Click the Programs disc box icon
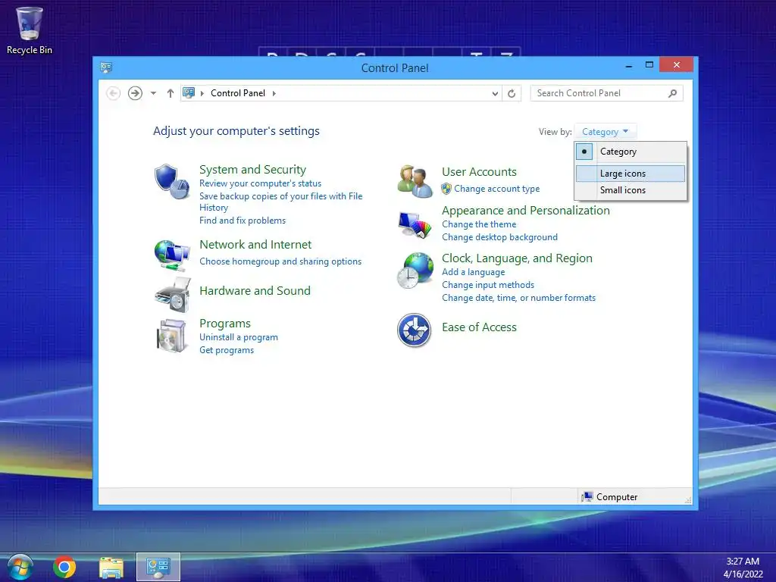The width and height of the screenshot is (776, 582). click(x=171, y=336)
